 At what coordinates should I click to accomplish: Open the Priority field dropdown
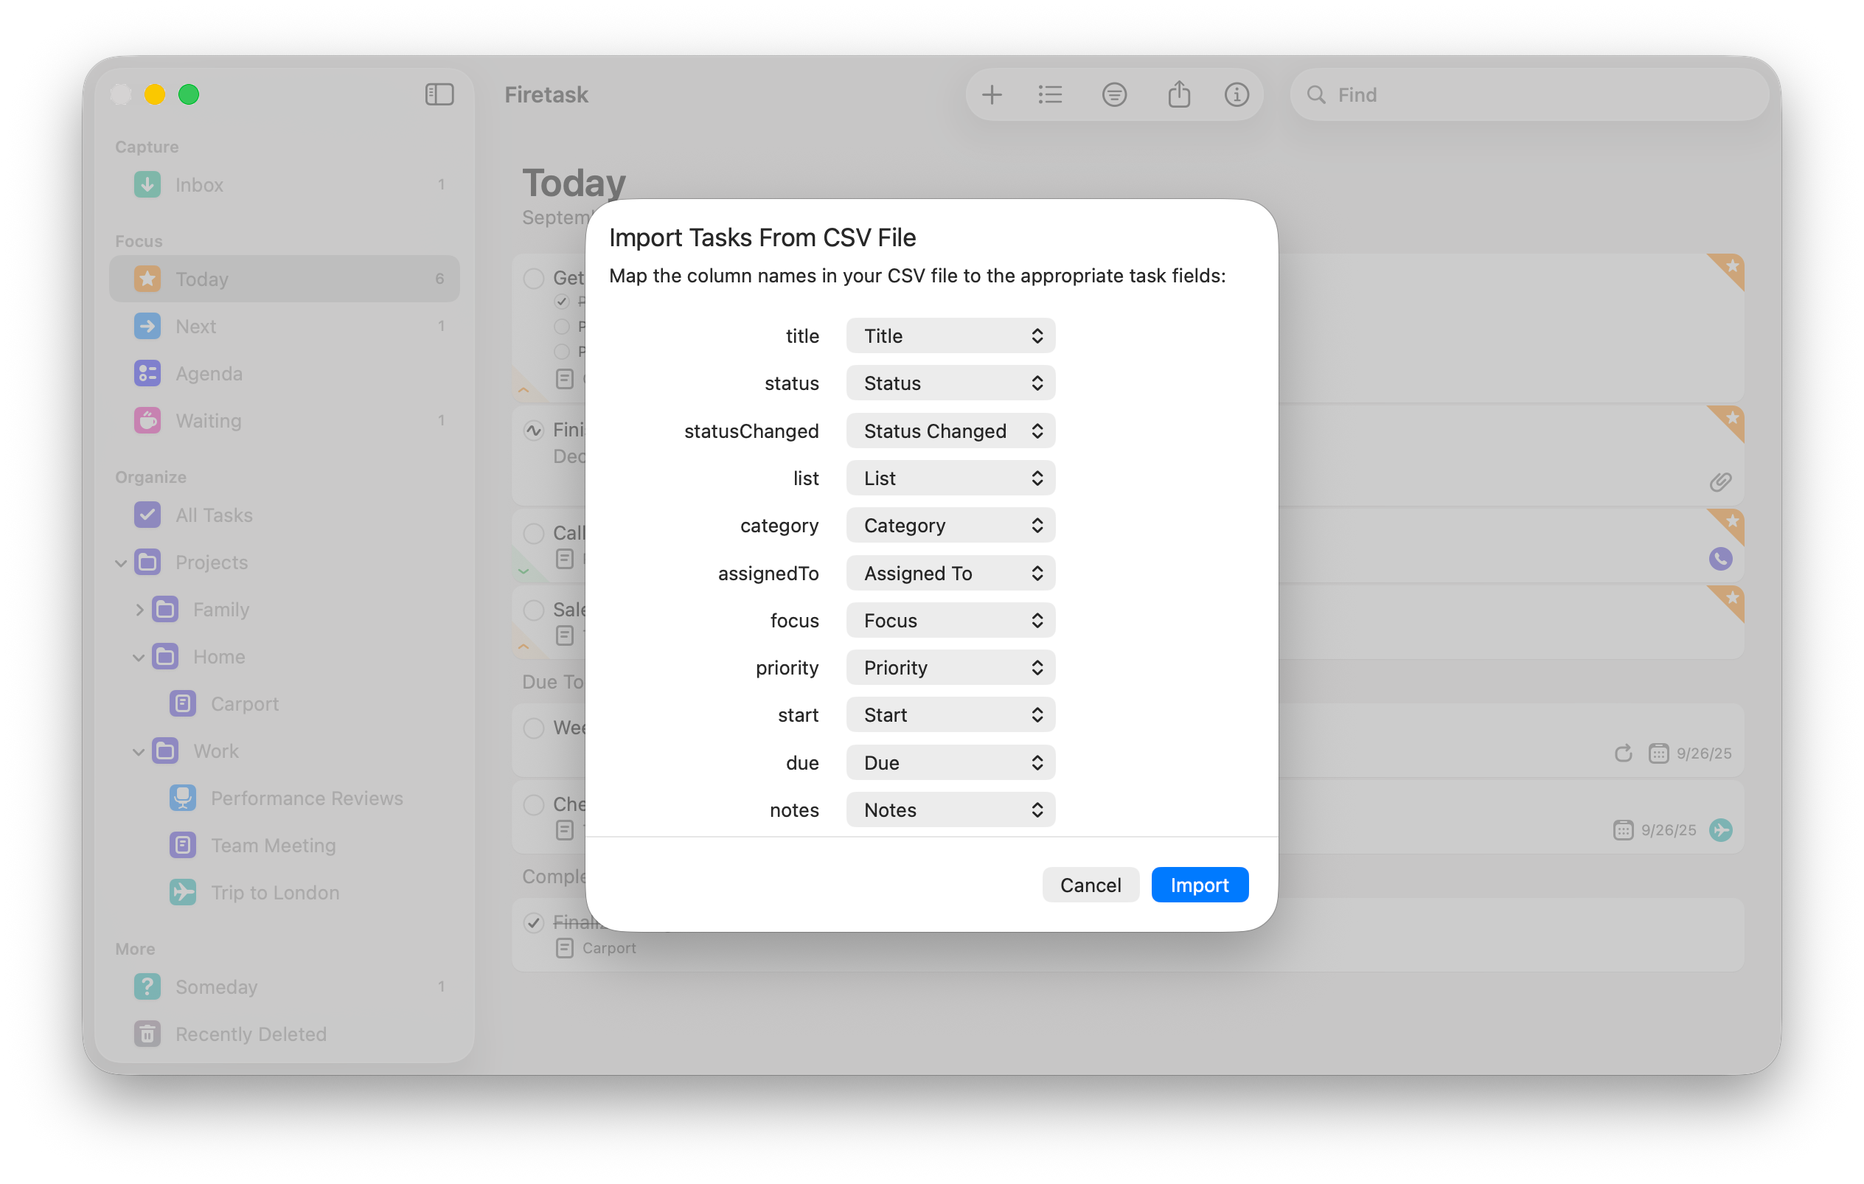[950, 668]
